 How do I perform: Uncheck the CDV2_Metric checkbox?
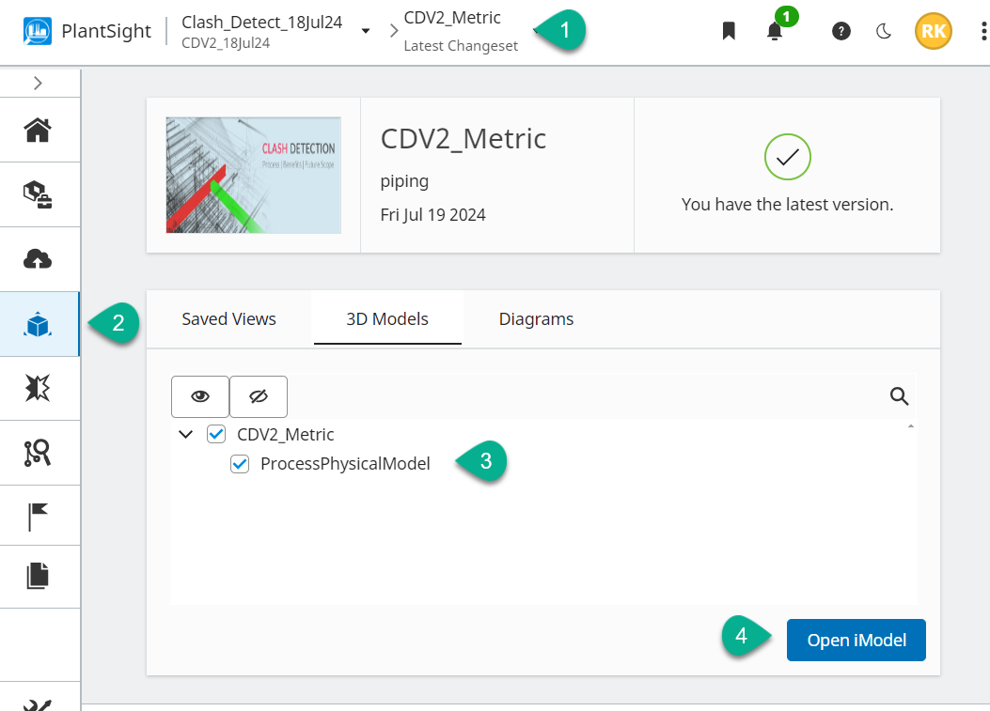click(216, 434)
